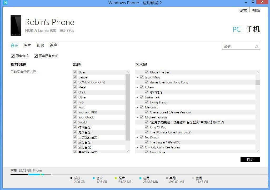Select the 铃声 tab
This screenshot has width=270, height=190.
pos(53,45)
